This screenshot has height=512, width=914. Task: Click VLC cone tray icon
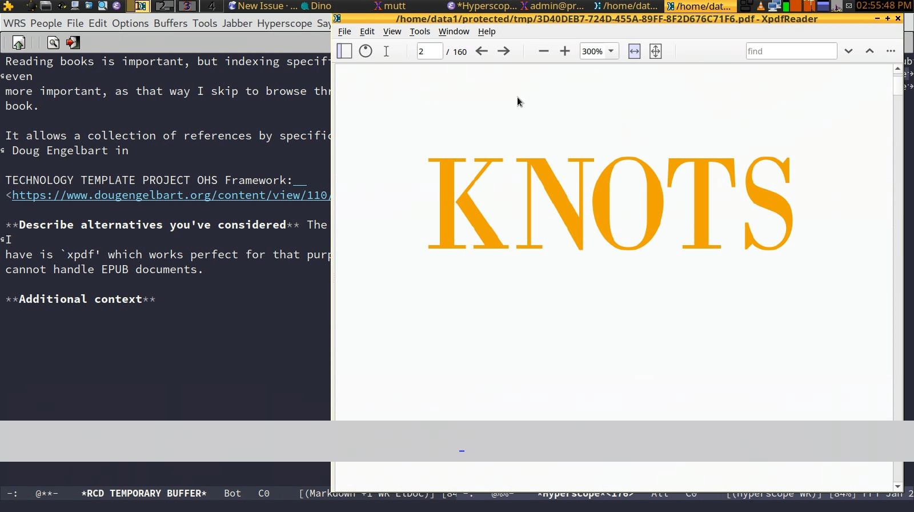coord(761,6)
